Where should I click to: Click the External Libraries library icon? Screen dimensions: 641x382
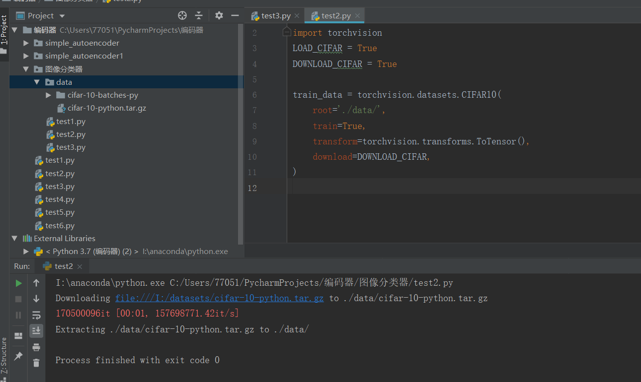(x=27, y=238)
